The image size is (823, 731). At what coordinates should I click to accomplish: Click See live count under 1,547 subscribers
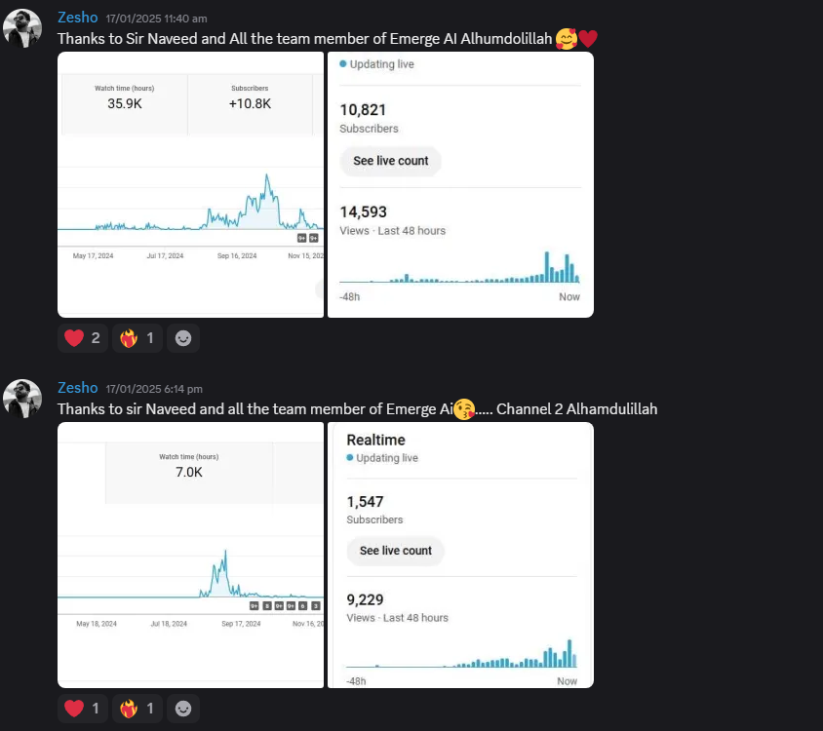tap(395, 551)
